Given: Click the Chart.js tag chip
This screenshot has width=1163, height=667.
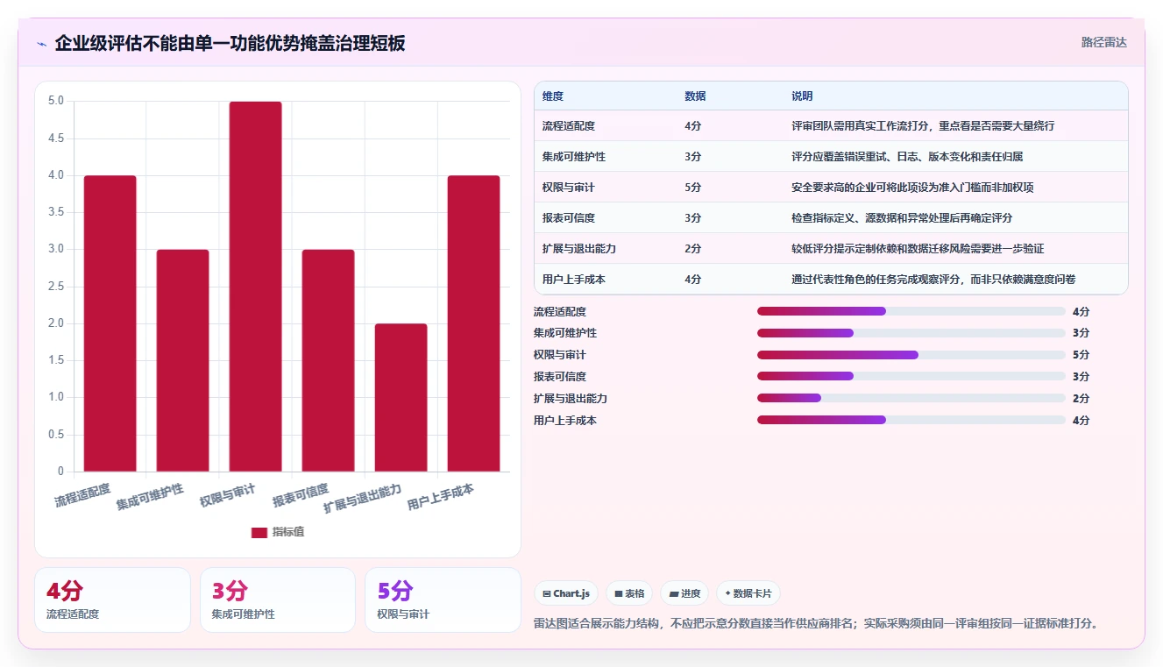Looking at the screenshot, I should click(566, 593).
